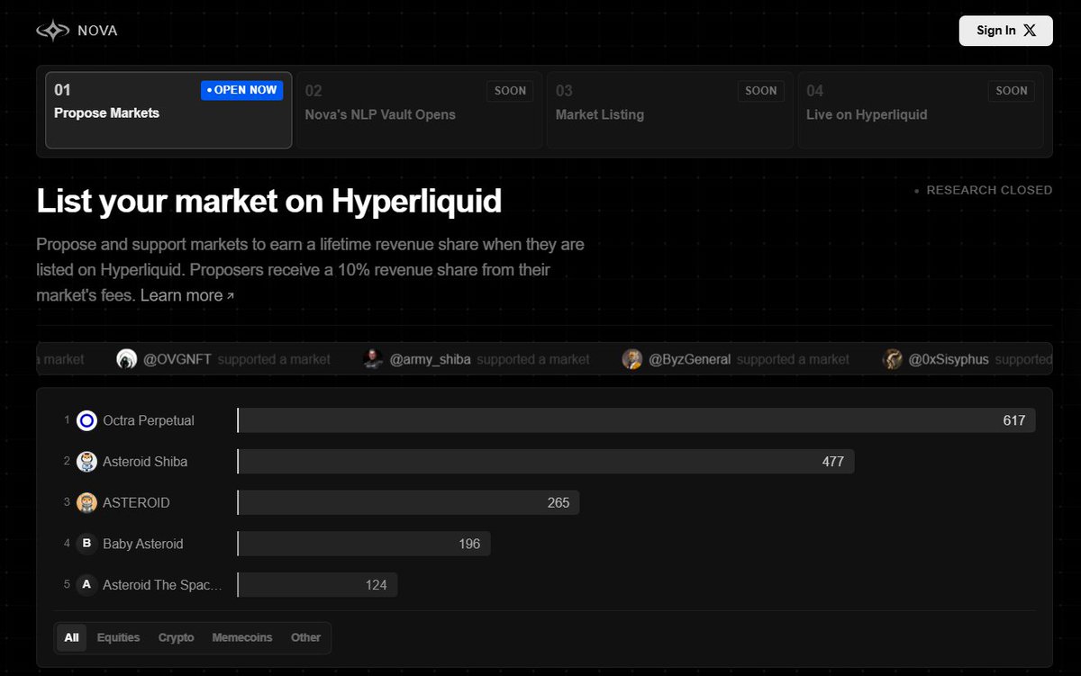Filter markets by Equities
This screenshot has height=676, width=1081.
pos(118,637)
